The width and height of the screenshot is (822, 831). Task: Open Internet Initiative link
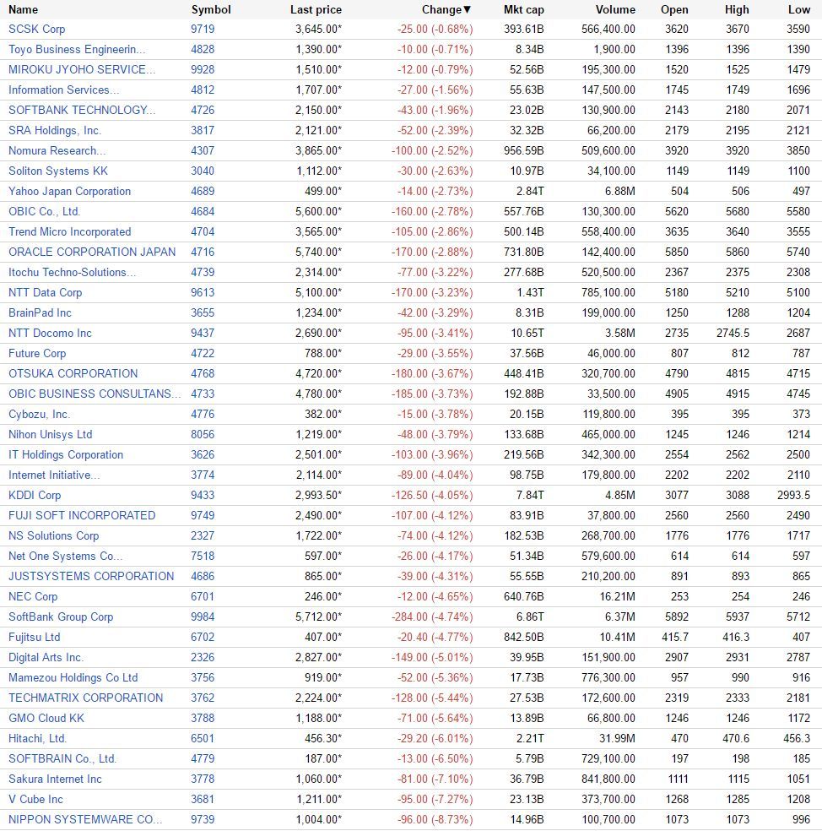[54, 475]
